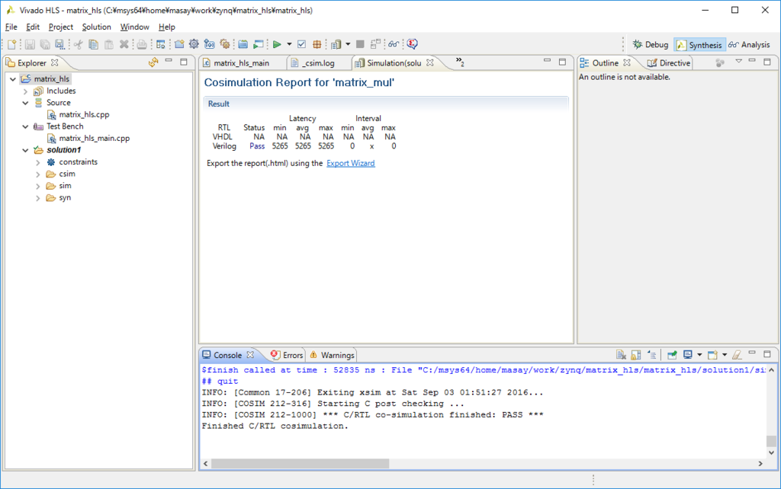Open the Window menu
This screenshot has height=489, width=781.
tap(134, 27)
